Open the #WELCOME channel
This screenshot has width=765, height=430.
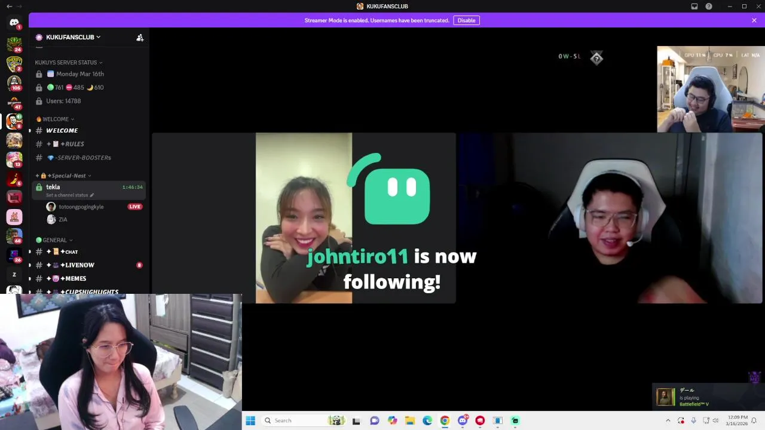pos(89,130)
